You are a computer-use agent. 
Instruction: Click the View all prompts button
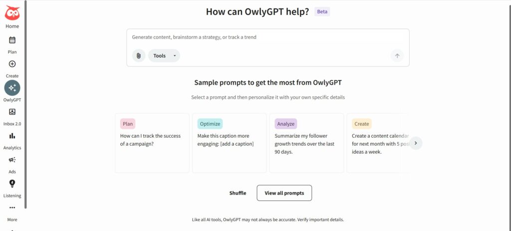[x=284, y=193]
